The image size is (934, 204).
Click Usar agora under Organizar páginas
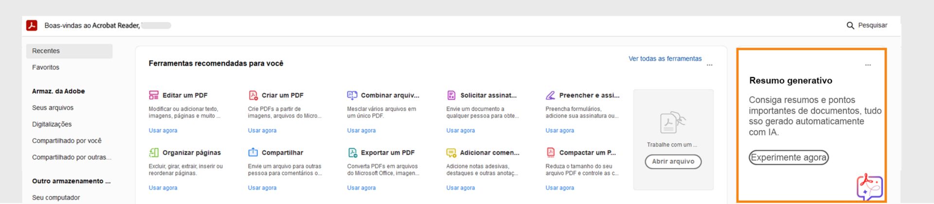click(163, 188)
